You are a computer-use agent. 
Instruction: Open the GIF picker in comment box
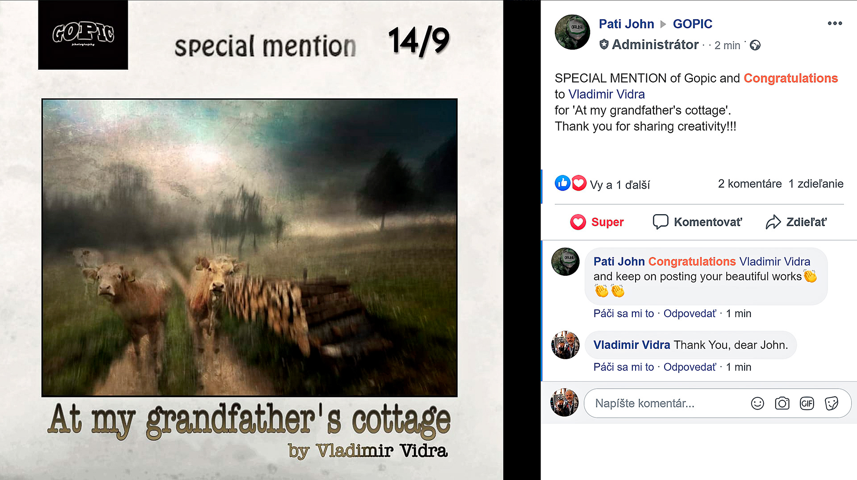pyautogui.click(x=807, y=403)
